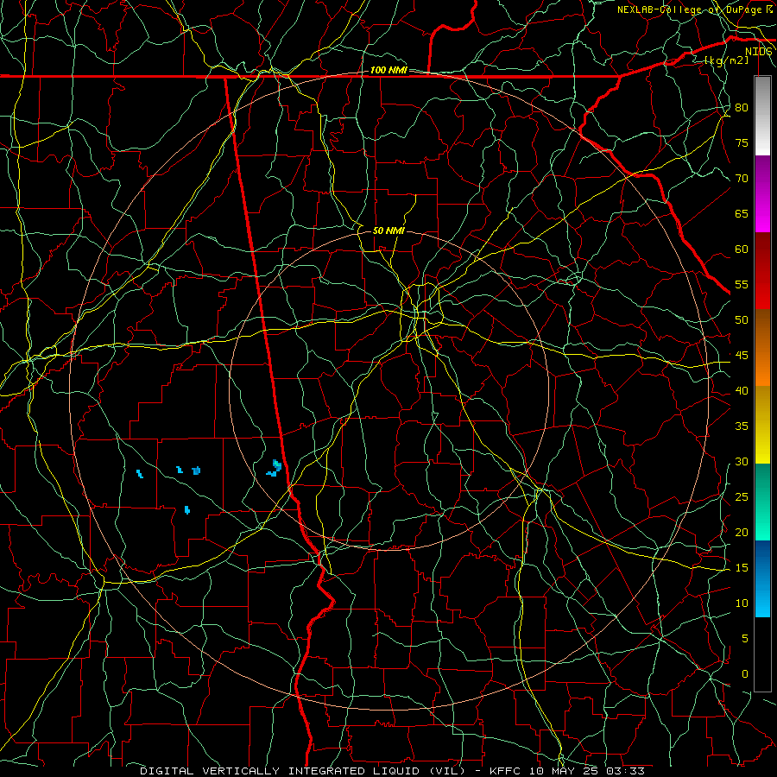Screen dimensions: 777x777
Task: Click the color scale value 70
Action: (x=742, y=179)
